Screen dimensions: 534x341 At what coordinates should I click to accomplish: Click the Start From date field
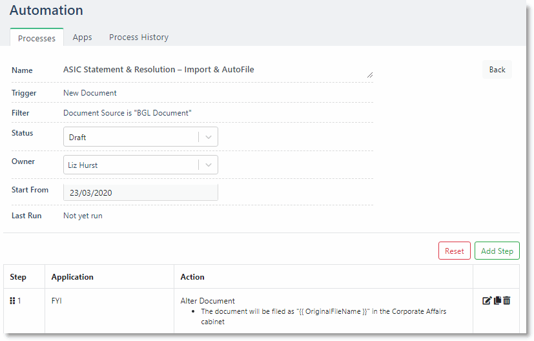(141, 192)
